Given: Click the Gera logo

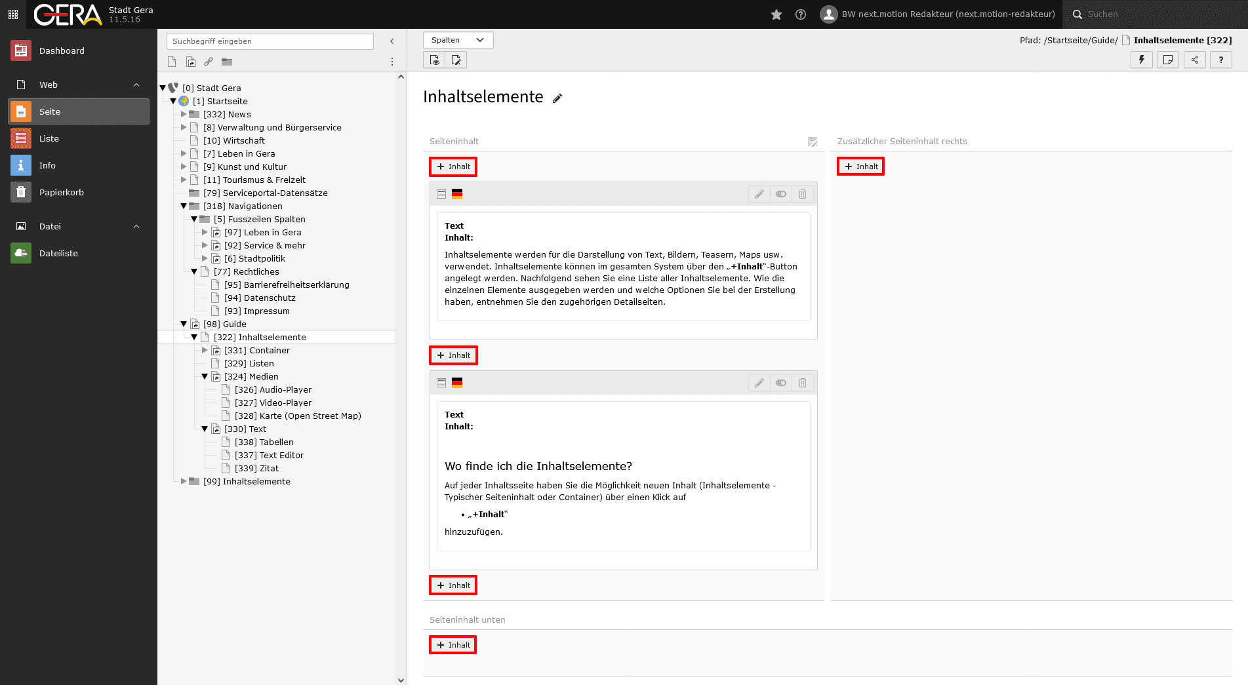Looking at the screenshot, I should (68, 14).
